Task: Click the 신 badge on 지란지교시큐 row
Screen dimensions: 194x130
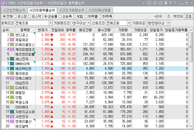Action: pyautogui.click(x=12, y=112)
